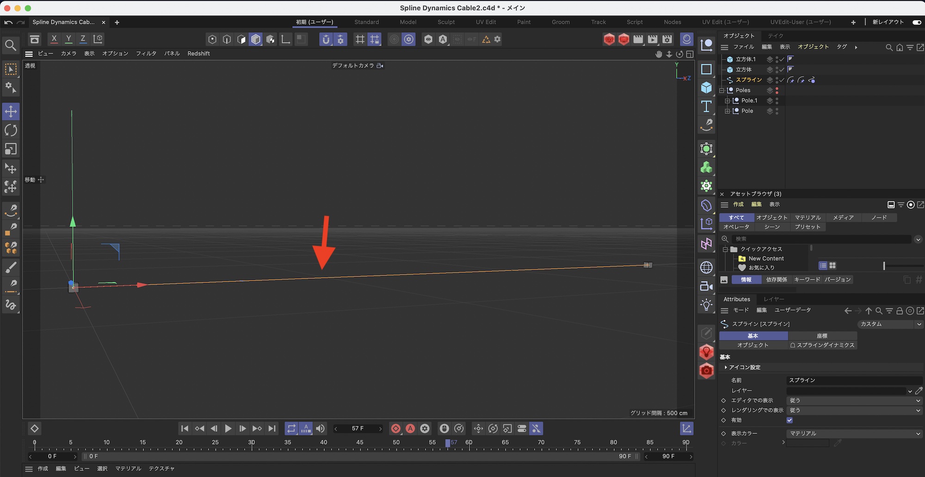
Task: Go to end of animation
Action: pos(272,428)
